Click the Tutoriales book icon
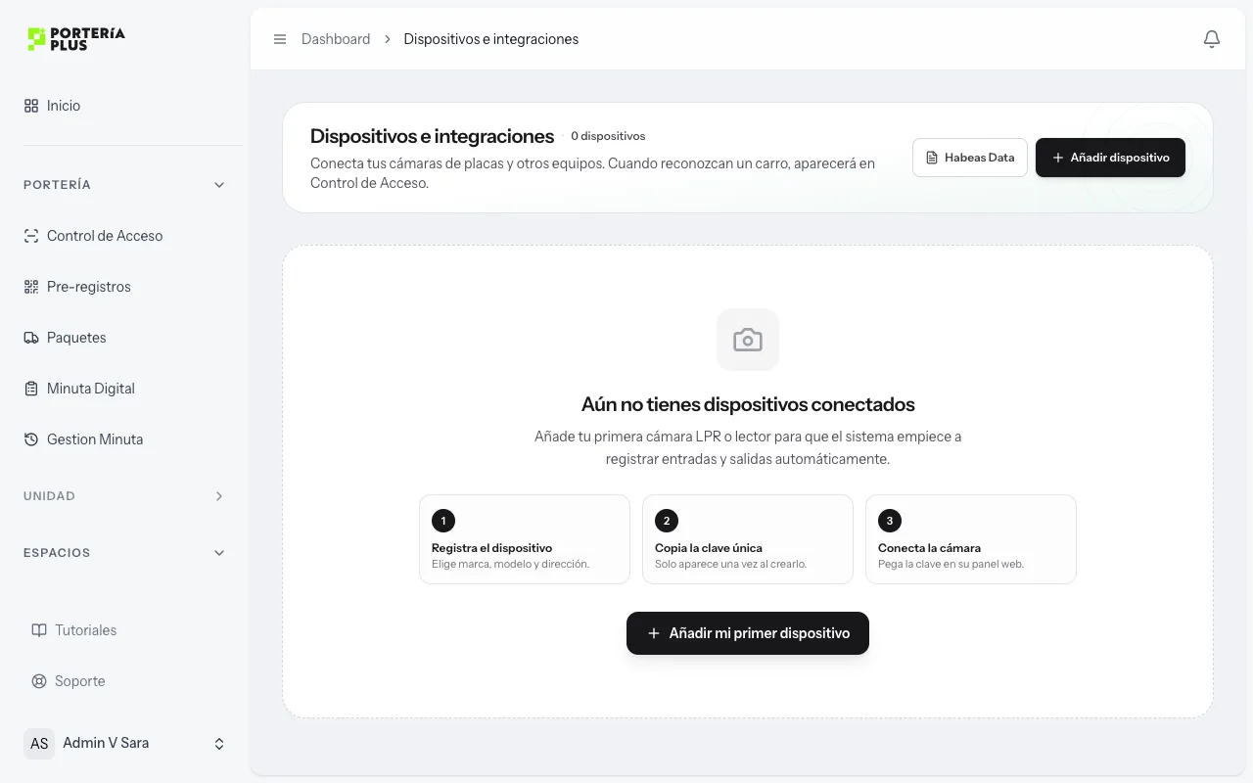1253x783 pixels. (x=39, y=630)
